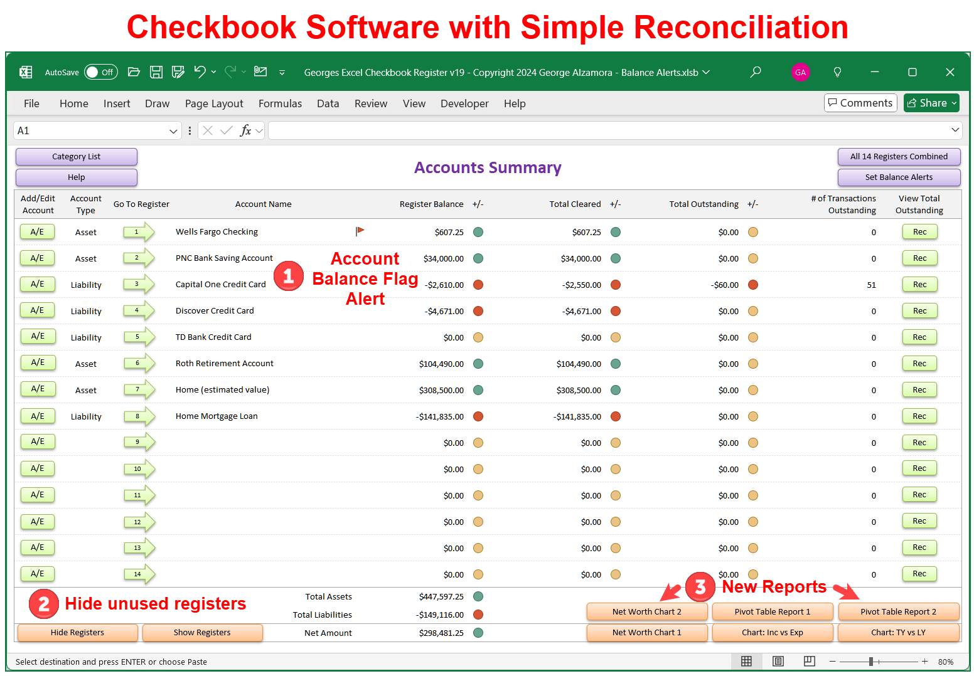Screen dimensions: 974x676
Task: Switch to Normal view in the status bar
Action: point(746,662)
